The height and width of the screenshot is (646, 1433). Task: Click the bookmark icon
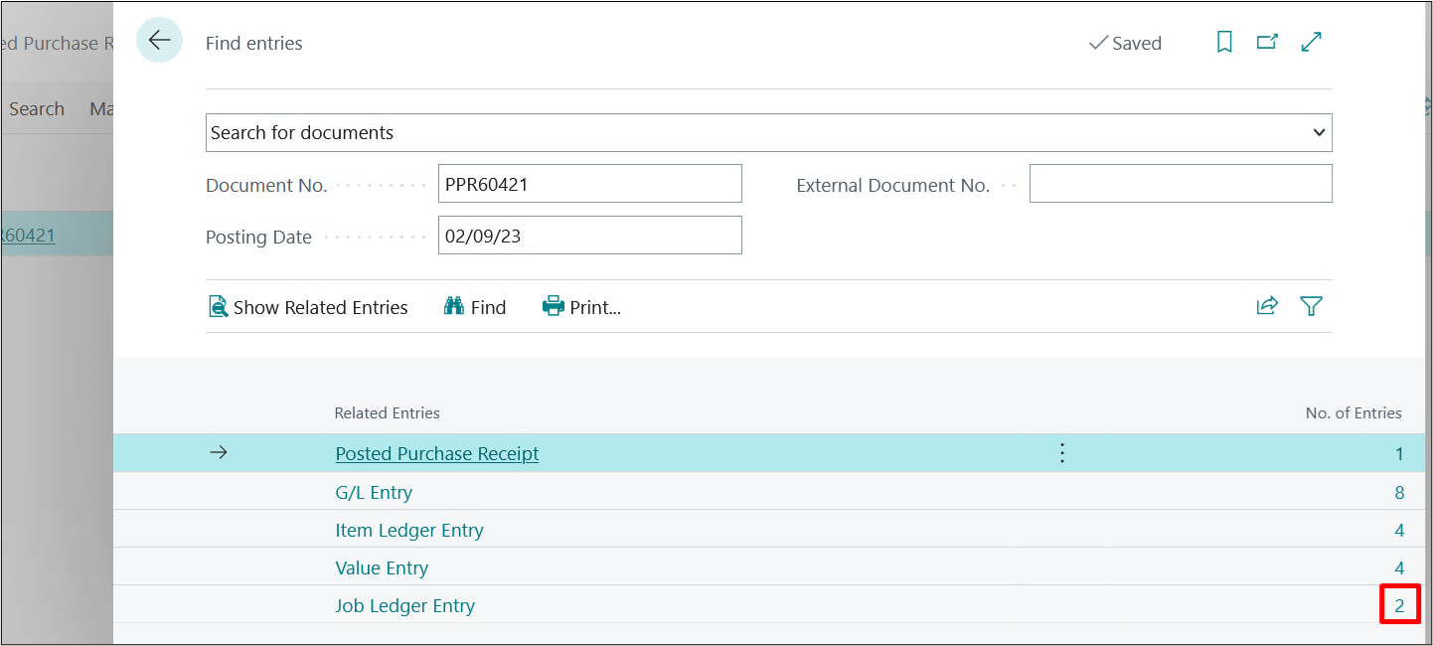pos(1224,42)
